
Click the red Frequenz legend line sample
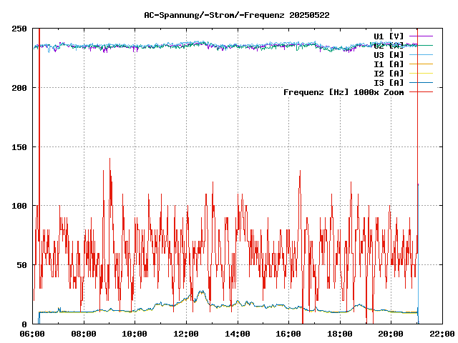(421, 91)
